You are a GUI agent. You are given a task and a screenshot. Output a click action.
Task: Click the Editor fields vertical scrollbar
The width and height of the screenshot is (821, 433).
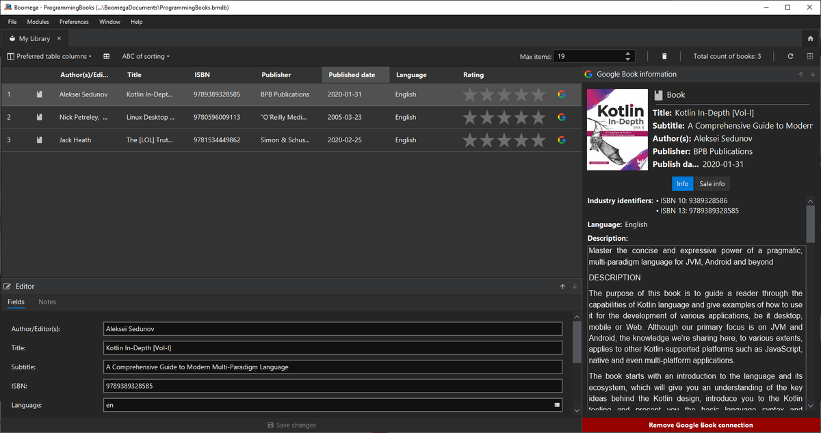577,341
